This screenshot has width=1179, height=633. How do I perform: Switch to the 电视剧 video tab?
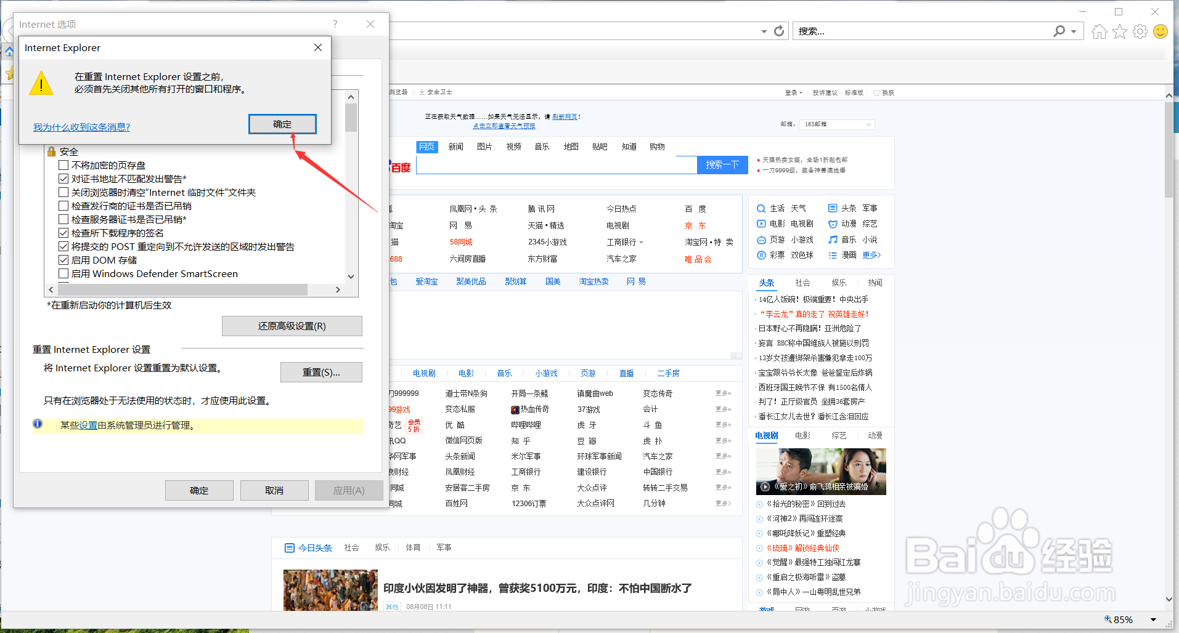pos(767,435)
